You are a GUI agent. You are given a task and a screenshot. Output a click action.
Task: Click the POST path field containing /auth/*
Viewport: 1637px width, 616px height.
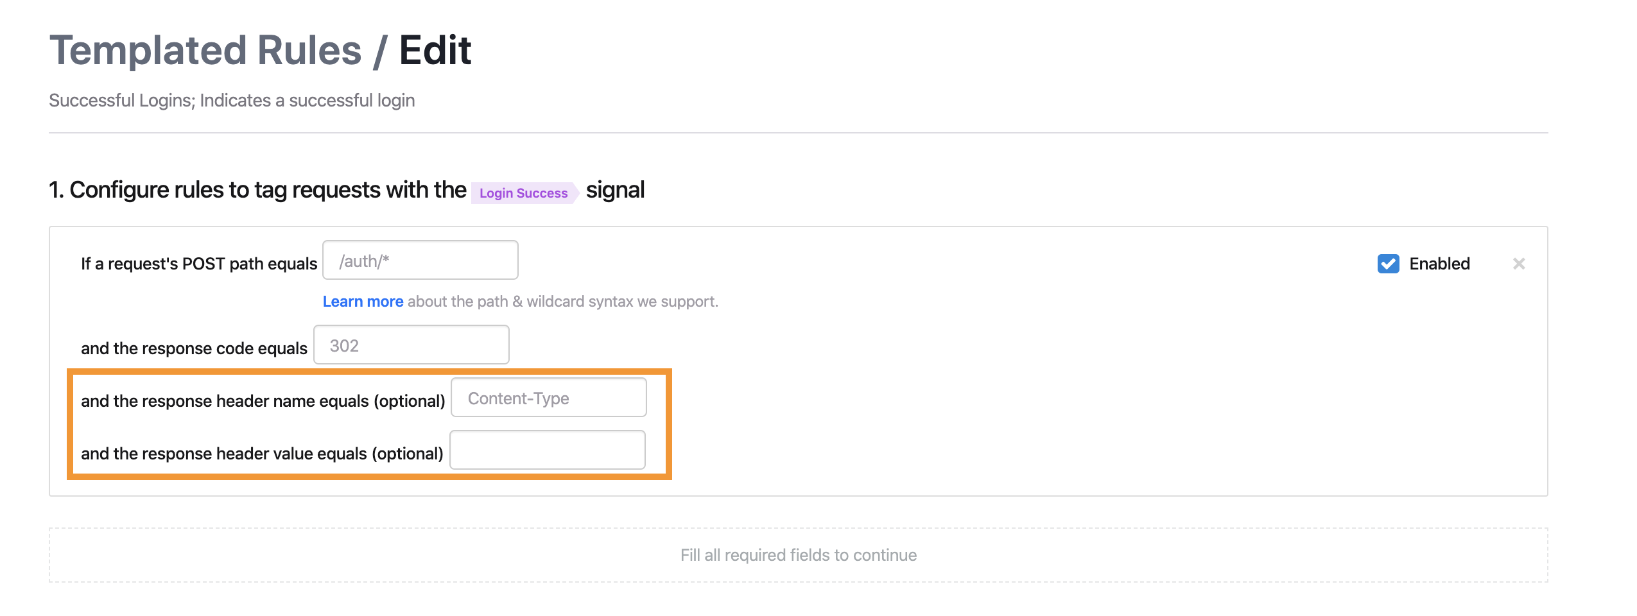pos(420,260)
